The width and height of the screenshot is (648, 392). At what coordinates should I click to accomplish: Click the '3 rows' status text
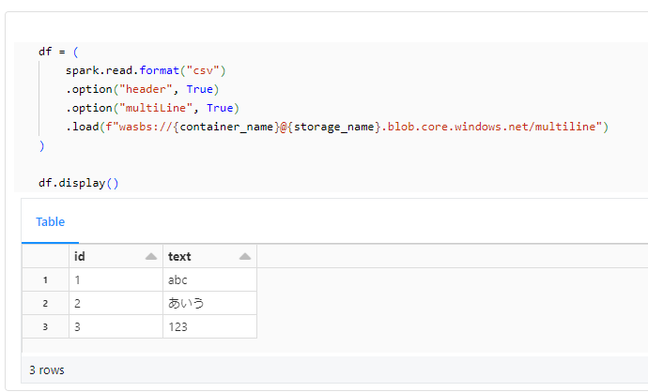coord(47,370)
